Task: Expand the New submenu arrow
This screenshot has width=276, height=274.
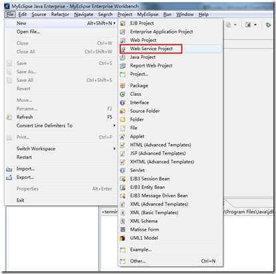Action: click(x=114, y=23)
